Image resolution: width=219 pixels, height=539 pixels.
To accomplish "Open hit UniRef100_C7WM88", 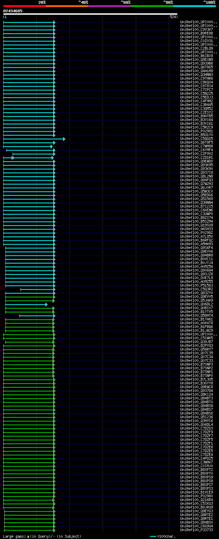I will click(x=197, y=146).
